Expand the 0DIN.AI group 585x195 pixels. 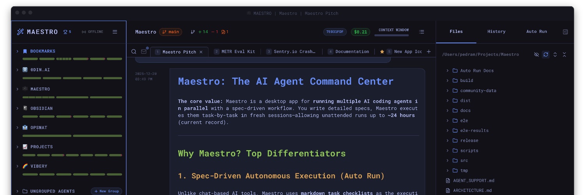point(18,70)
